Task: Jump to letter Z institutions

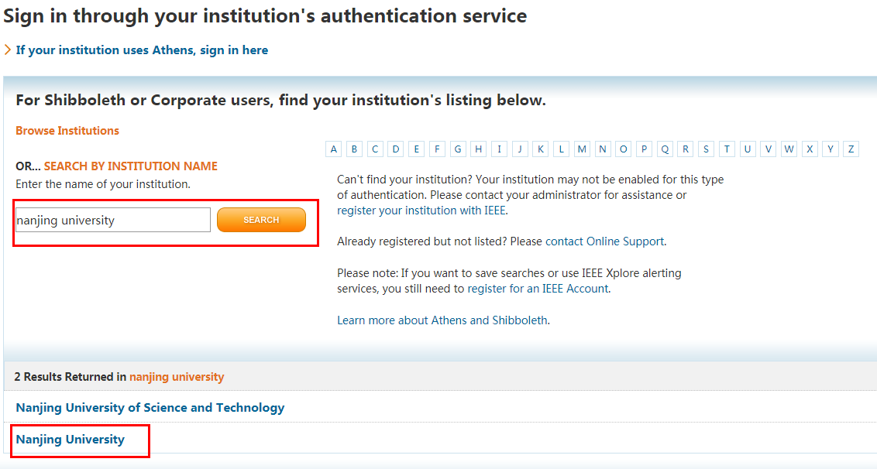Action: click(x=851, y=149)
